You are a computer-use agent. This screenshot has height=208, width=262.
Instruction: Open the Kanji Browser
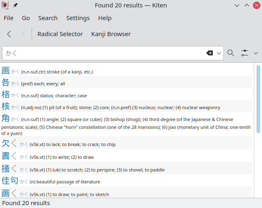pyautogui.click(x=111, y=34)
